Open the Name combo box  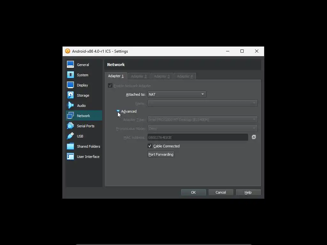(202, 103)
